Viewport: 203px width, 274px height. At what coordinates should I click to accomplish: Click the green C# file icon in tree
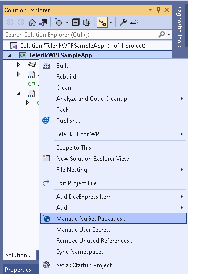pos(32,84)
